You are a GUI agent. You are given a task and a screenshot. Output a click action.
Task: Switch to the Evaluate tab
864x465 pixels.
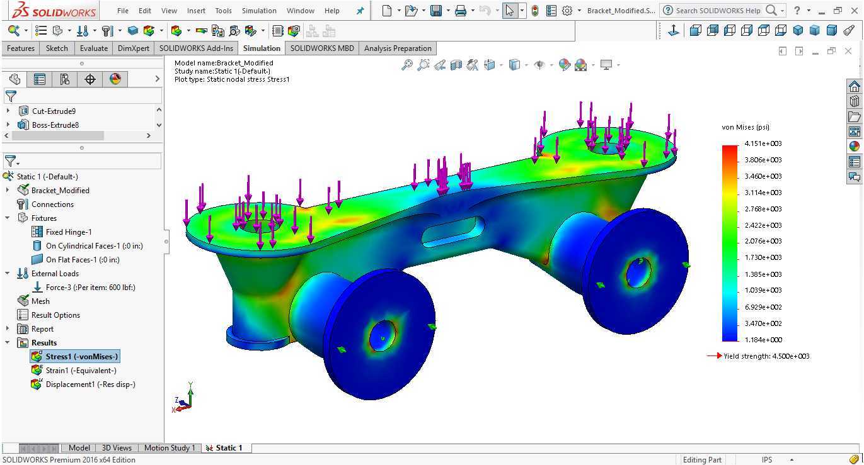click(94, 48)
